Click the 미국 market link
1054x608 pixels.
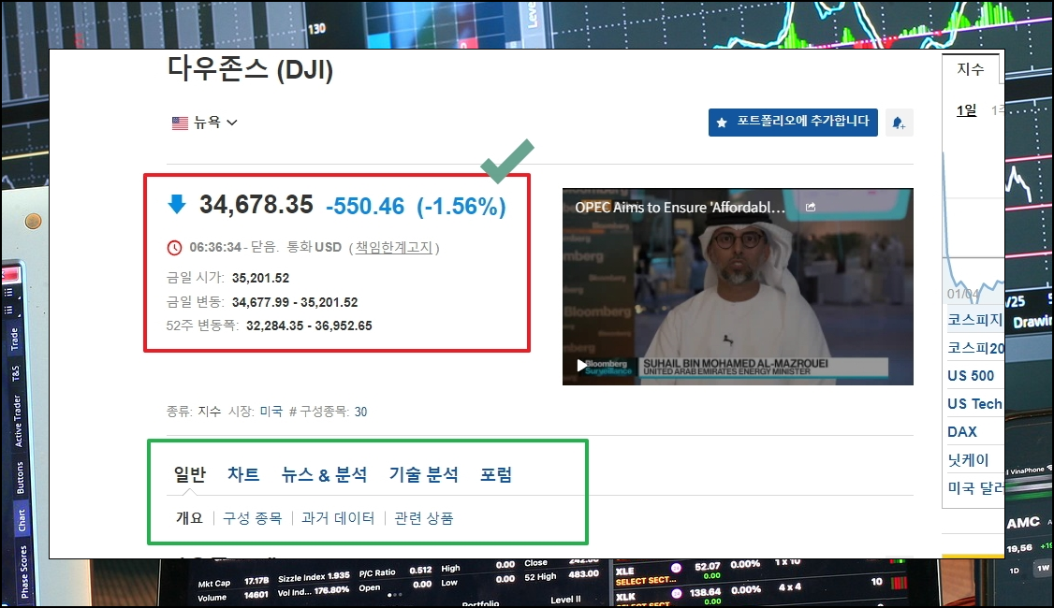tap(271, 412)
